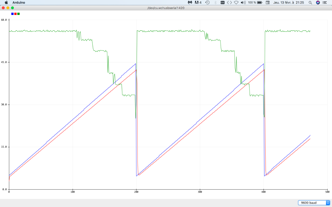Click the blue series legend swatch
The image size is (332, 207).
click(x=12, y=14)
